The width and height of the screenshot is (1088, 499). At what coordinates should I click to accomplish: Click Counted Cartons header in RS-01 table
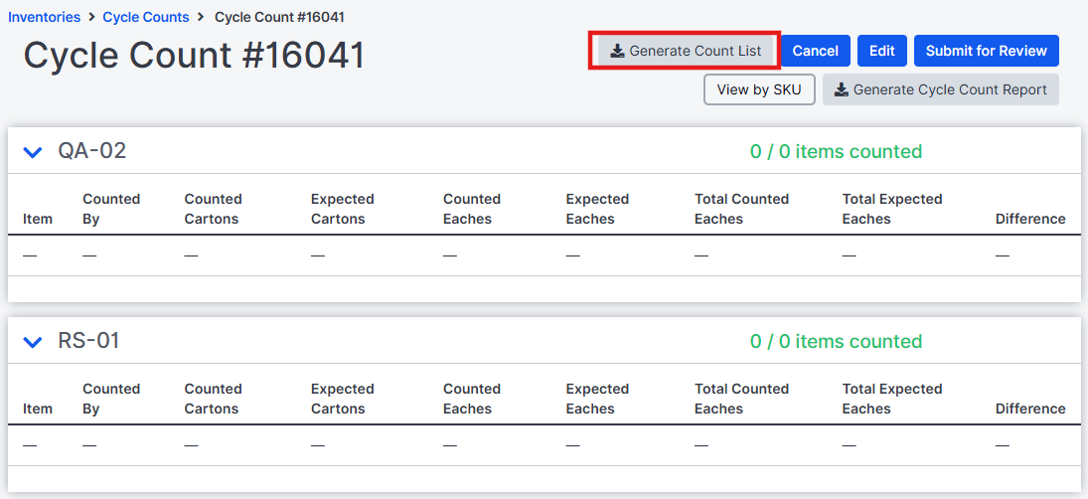213,399
